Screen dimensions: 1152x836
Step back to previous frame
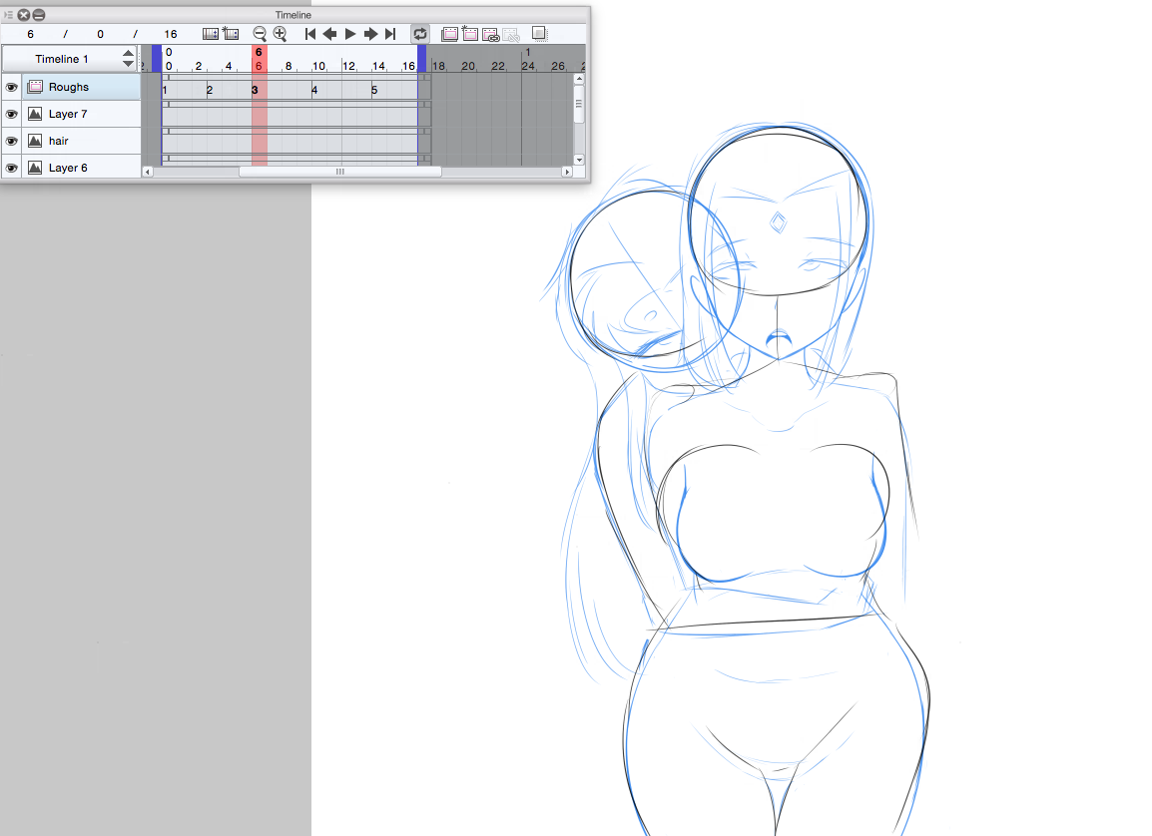(329, 34)
